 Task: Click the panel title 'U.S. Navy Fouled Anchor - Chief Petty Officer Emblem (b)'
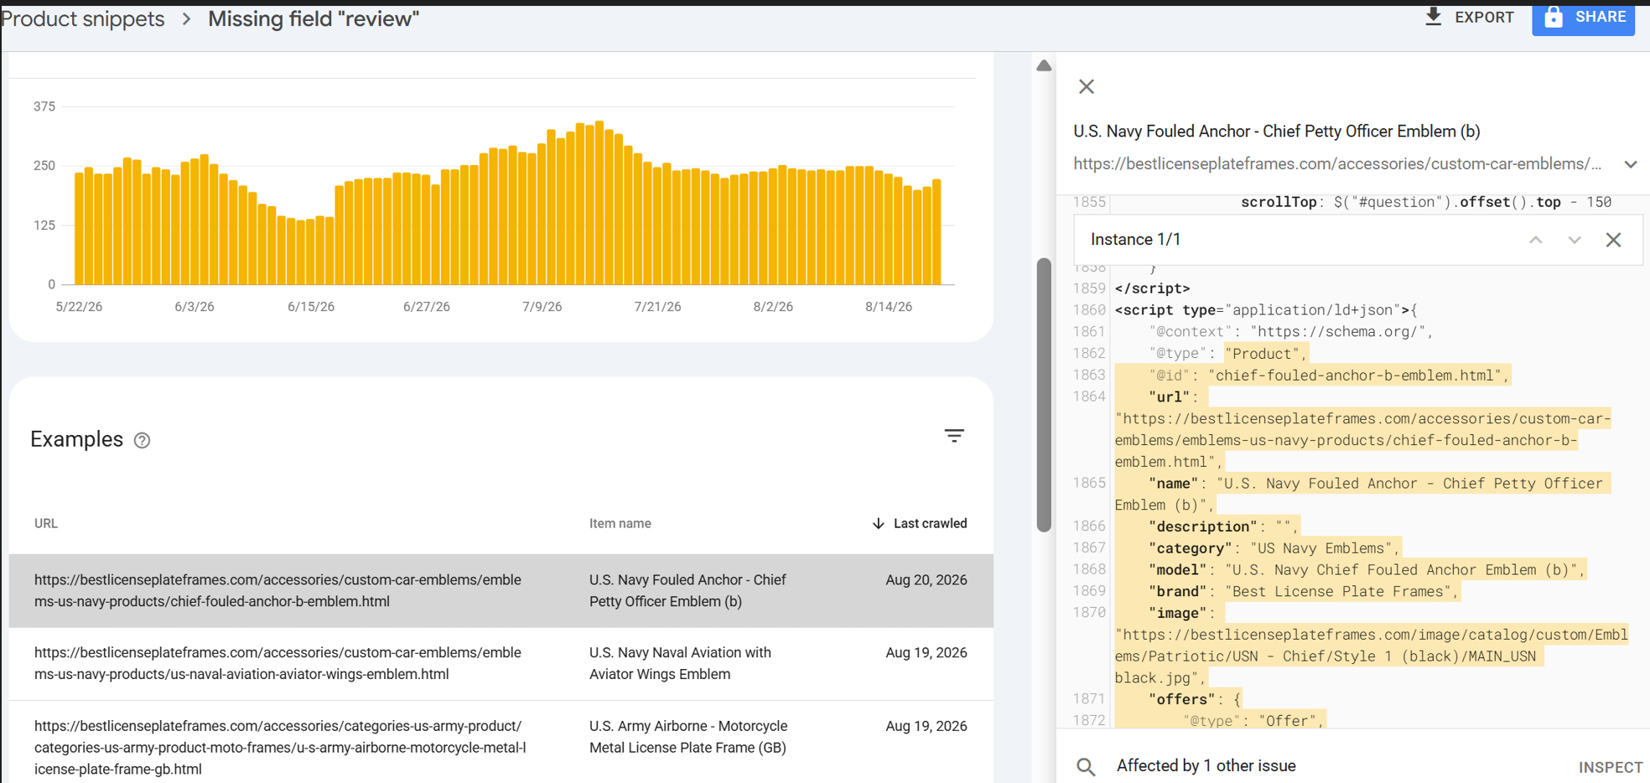pyautogui.click(x=1276, y=131)
